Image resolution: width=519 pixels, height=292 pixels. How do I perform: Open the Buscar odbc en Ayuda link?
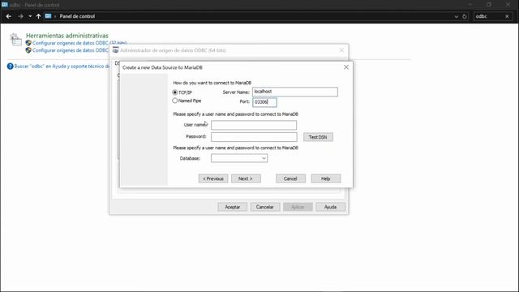62,67
